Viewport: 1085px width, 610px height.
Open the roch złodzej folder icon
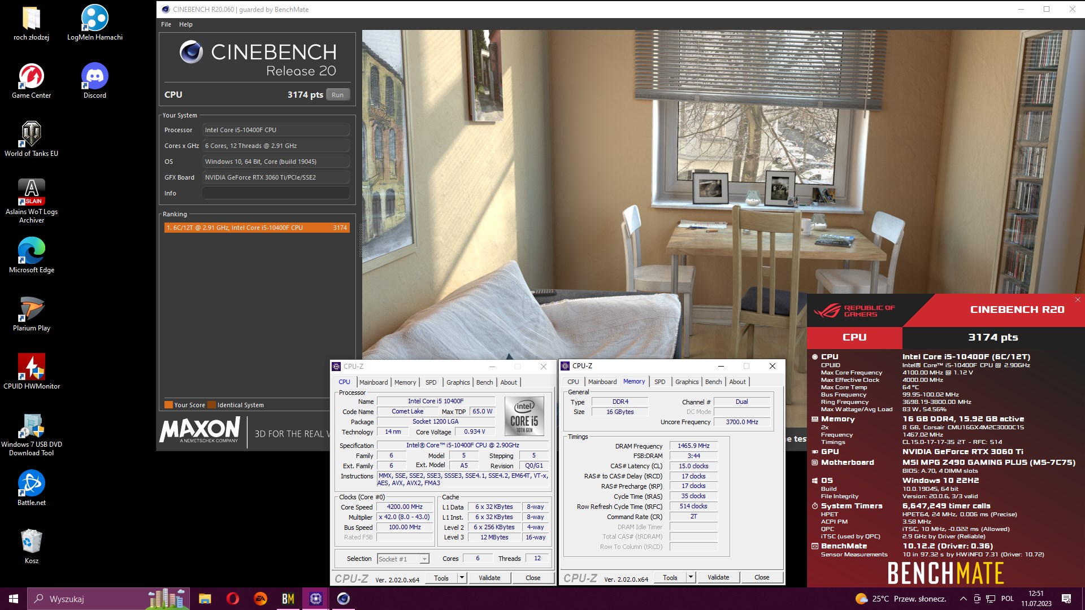32,24
